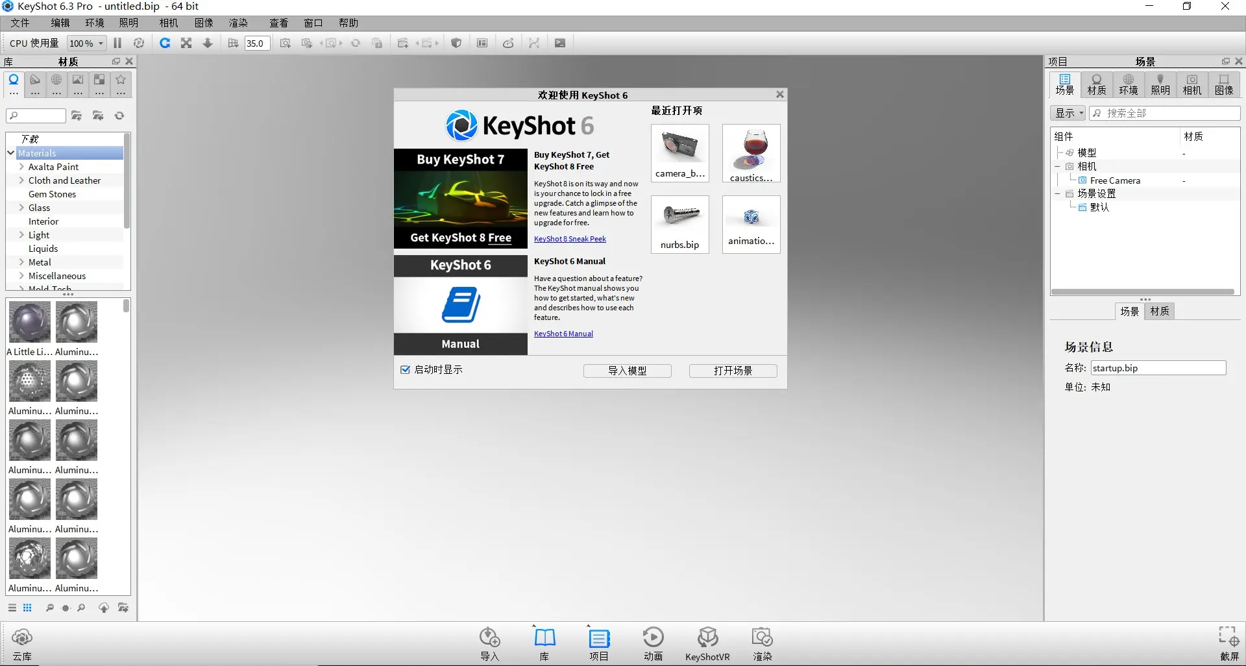
Task: Click the Buy KeyShot 7 banner
Action: pyautogui.click(x=461, y=199)
